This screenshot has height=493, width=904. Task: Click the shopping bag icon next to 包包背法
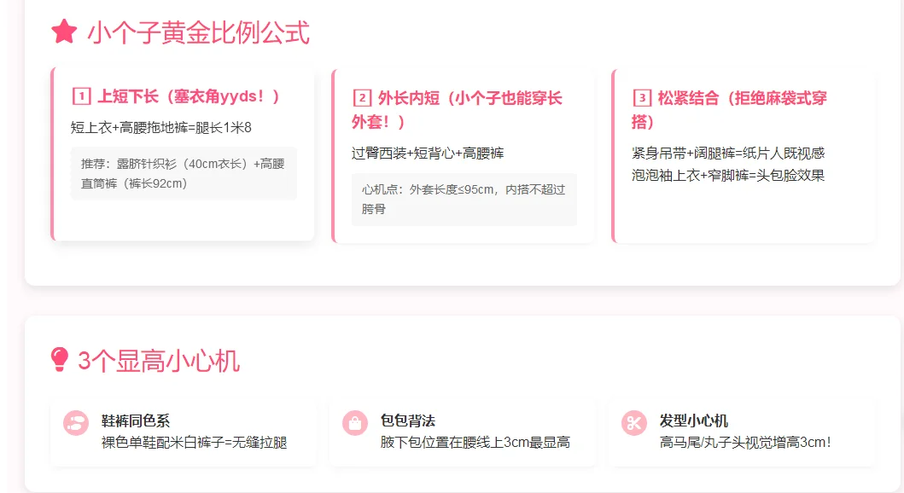tap(354, 423)
